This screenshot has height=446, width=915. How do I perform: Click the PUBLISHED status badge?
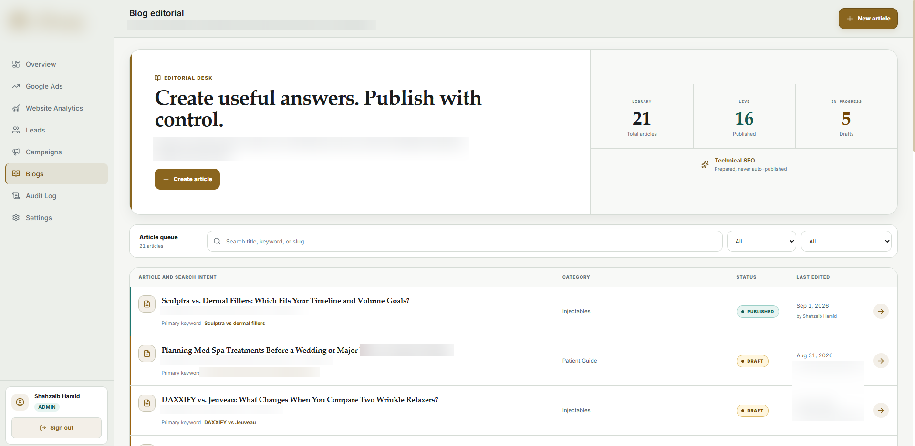[758, 312]
